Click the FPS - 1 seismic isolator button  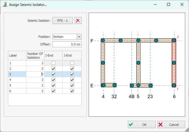coord(63,21)
